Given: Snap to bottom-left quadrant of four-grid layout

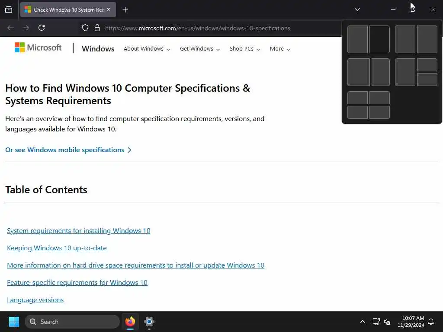Looking at the screenshot, I should tap(357, 112).
